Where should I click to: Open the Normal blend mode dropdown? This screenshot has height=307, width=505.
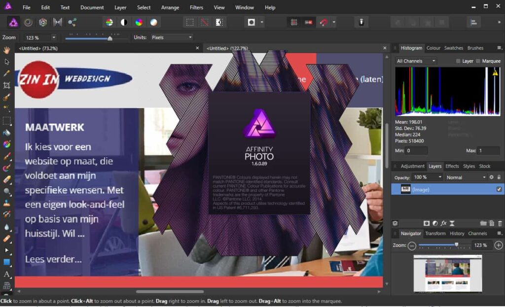[466, 177]
